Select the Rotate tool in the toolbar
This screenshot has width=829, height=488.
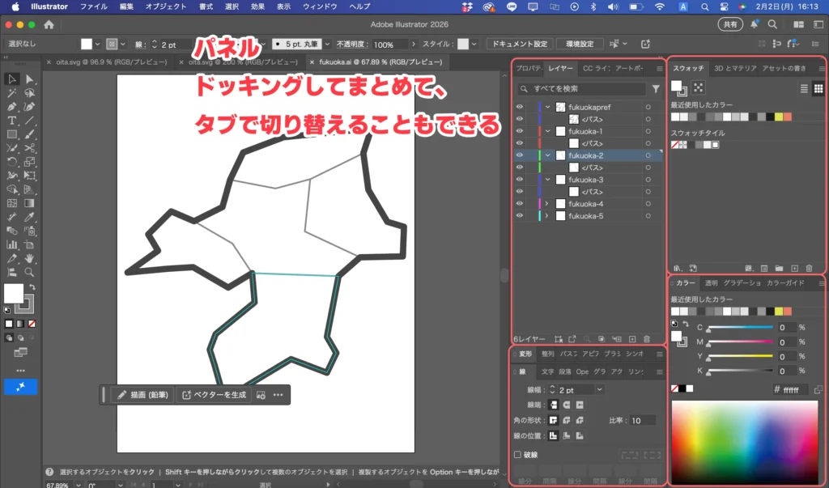coord(12,161)
